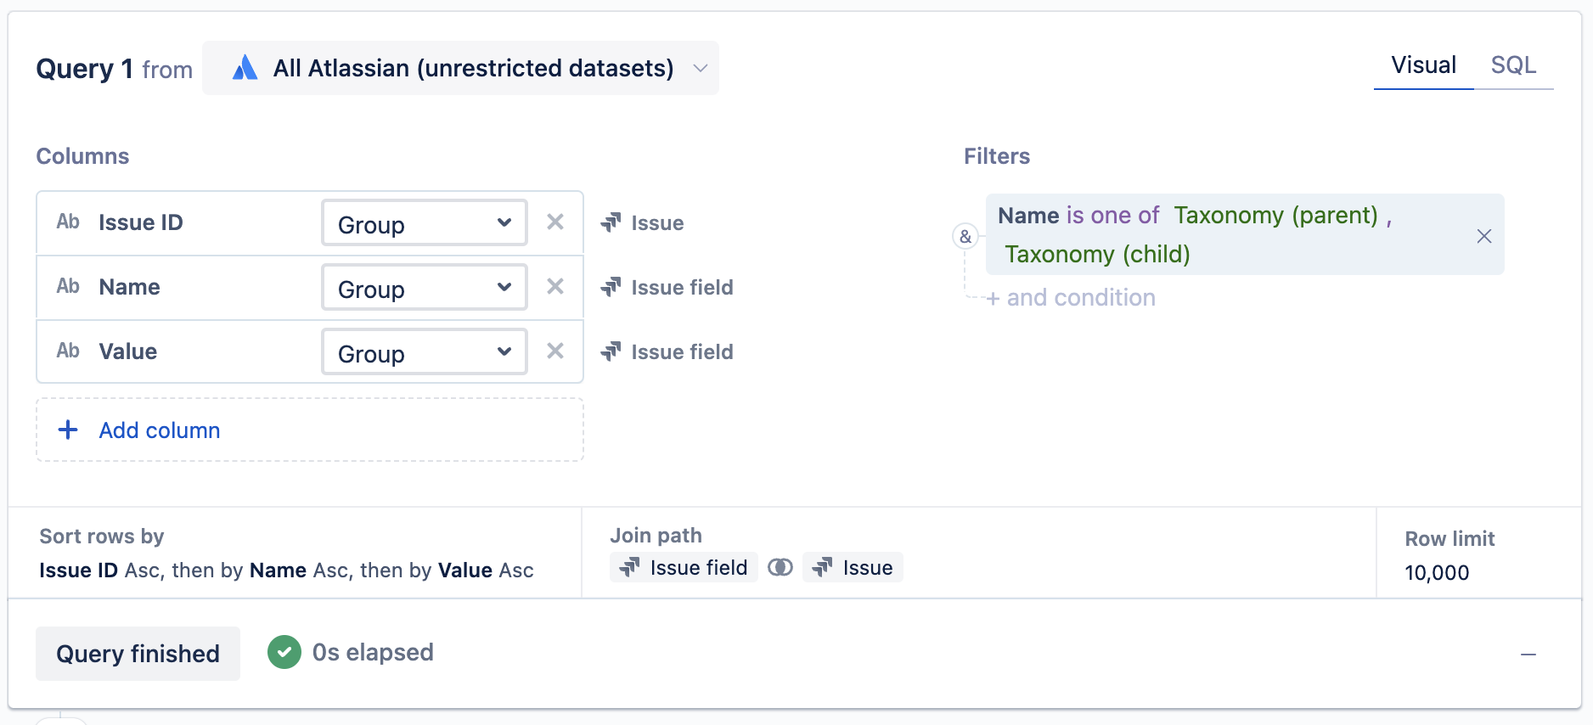Click Issue field table in Join path
Image resolution: width=1593 pixels, height=725 pixels.
[684, 567]
